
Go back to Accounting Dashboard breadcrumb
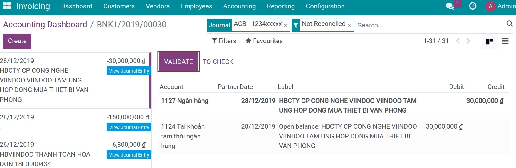coord(45,25)
